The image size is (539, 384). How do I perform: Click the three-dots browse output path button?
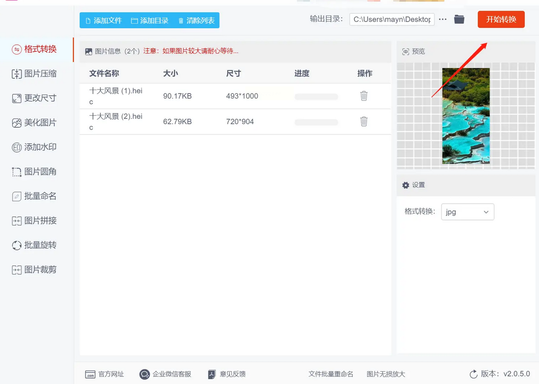click(443, 20)
